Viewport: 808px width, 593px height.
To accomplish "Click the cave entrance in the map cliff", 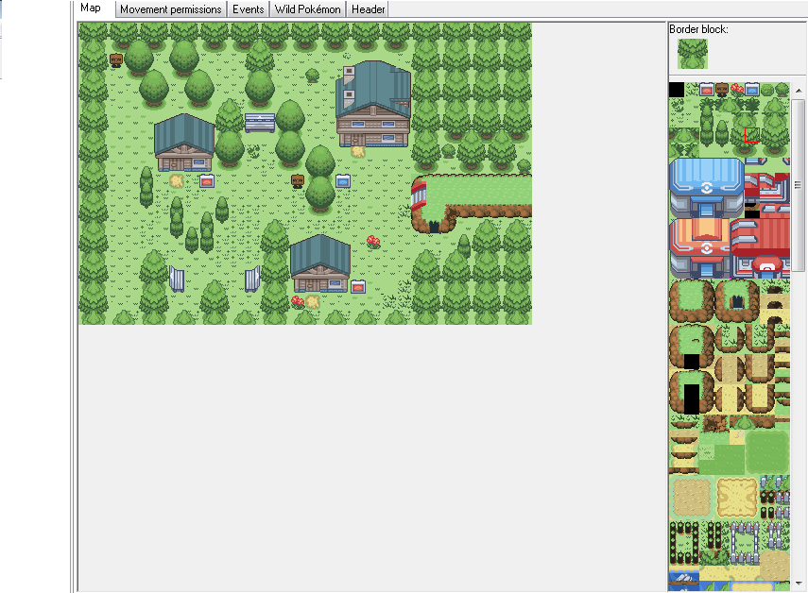I will point(434,227).
